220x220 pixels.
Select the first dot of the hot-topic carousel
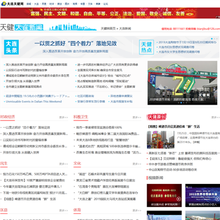[x=212, y=38]
